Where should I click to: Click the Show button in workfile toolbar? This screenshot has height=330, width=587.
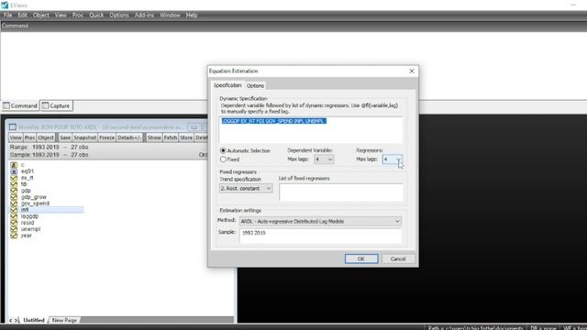[x=154, y=137]
